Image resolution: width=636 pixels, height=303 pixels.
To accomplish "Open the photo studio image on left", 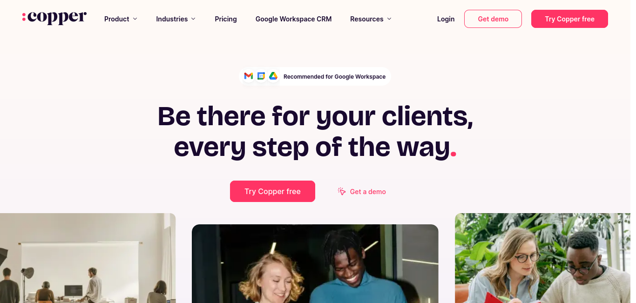I will point(88,258).
